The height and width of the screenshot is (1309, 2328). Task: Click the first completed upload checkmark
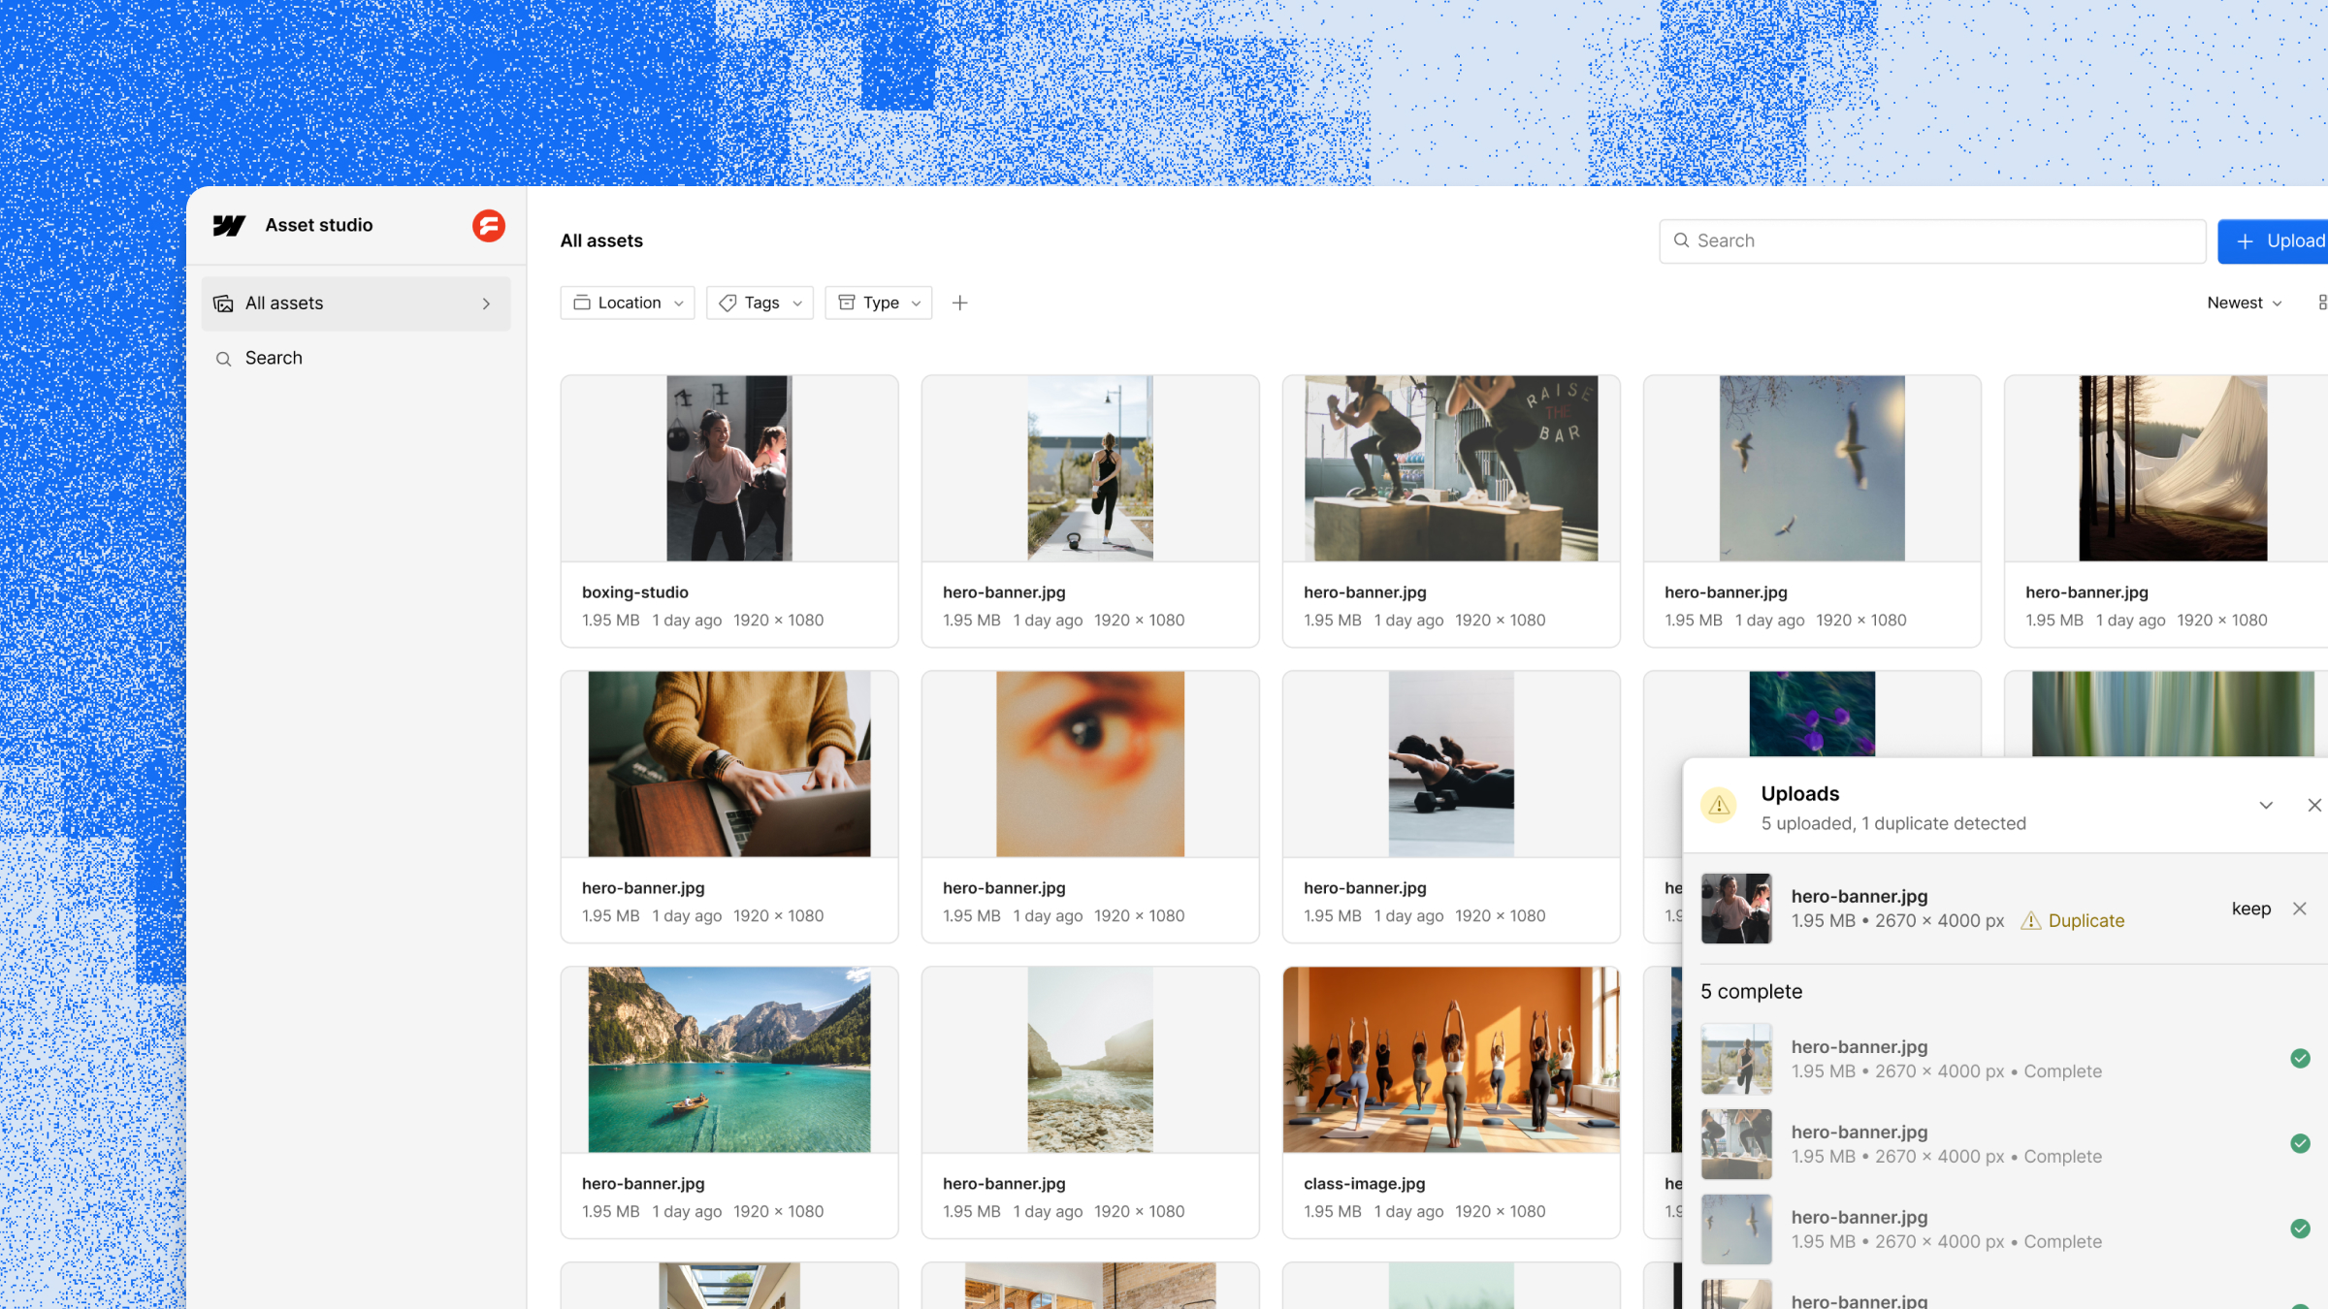pos(2300,1058)
